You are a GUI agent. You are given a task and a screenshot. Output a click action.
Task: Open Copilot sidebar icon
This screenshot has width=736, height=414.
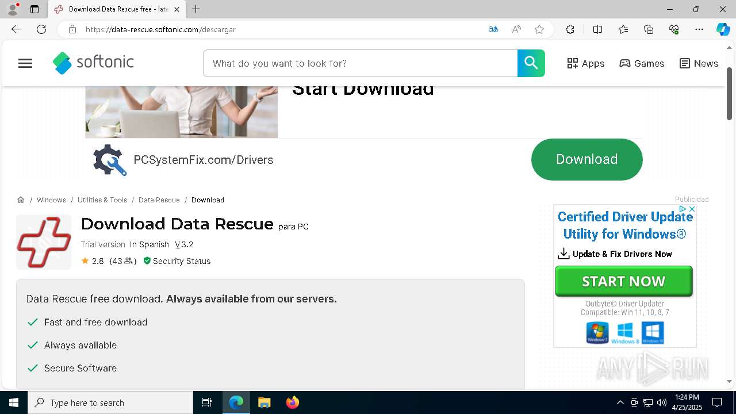[x=723, y=29]
